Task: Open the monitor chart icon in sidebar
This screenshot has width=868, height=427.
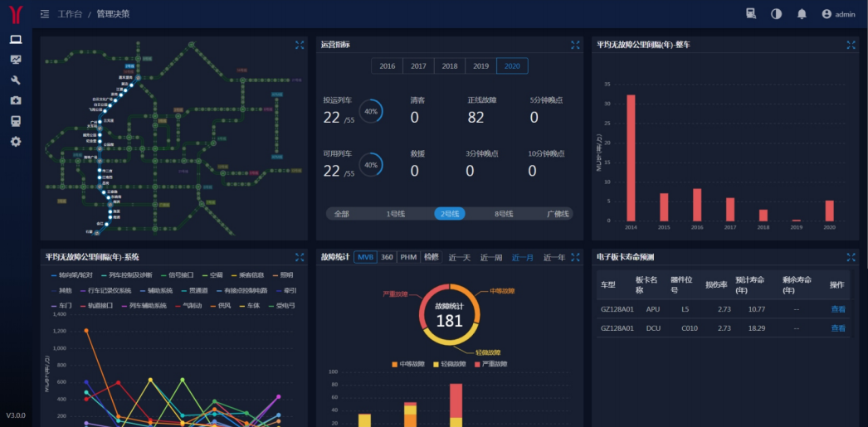Action: click(x=16, y=60)
